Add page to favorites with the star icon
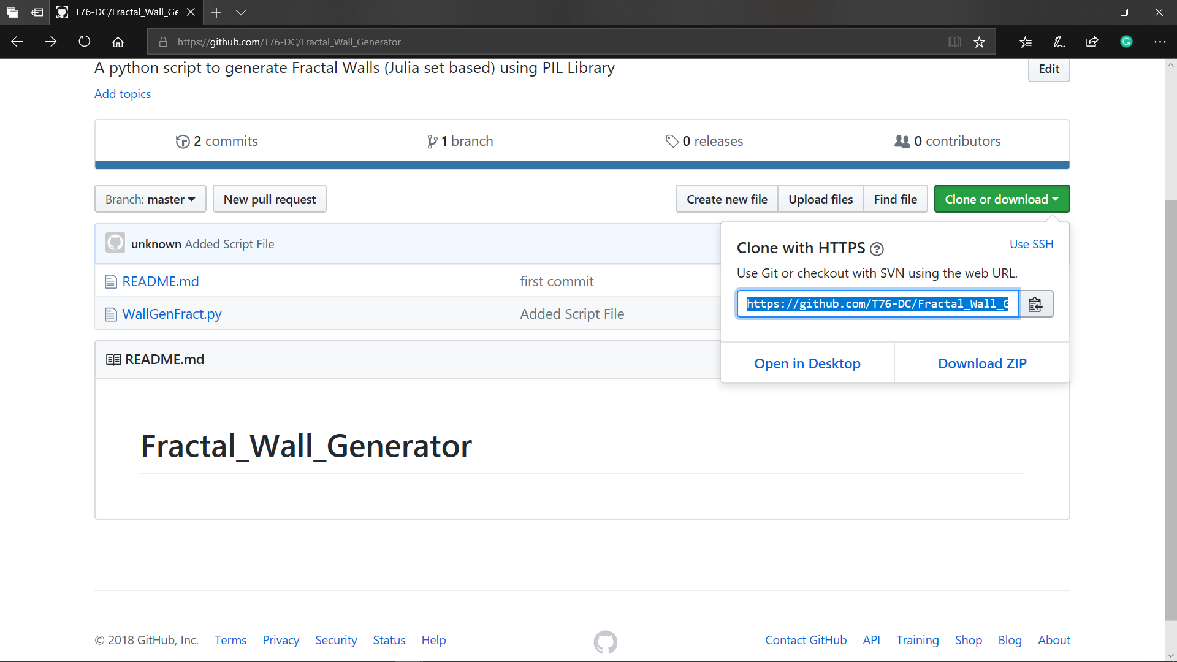The height and width of the screenshot is (662, 1177). [x=980, y=42]
